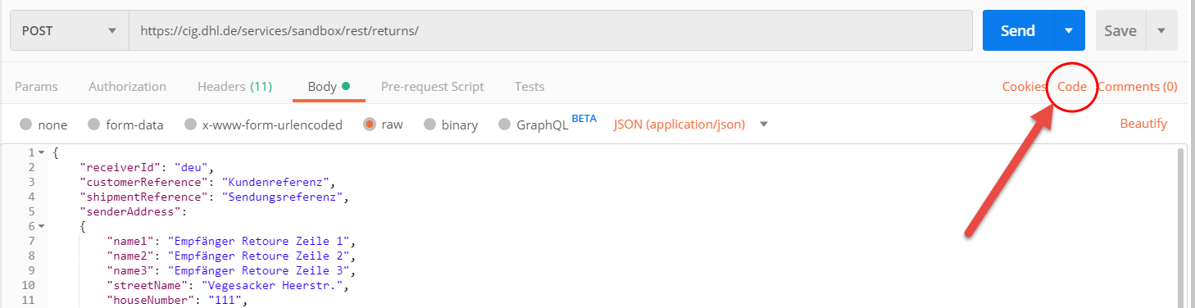Open the JSON (application/json) type dropdown
Viewport: 1195px width, 308px height.
pos(691,125)
